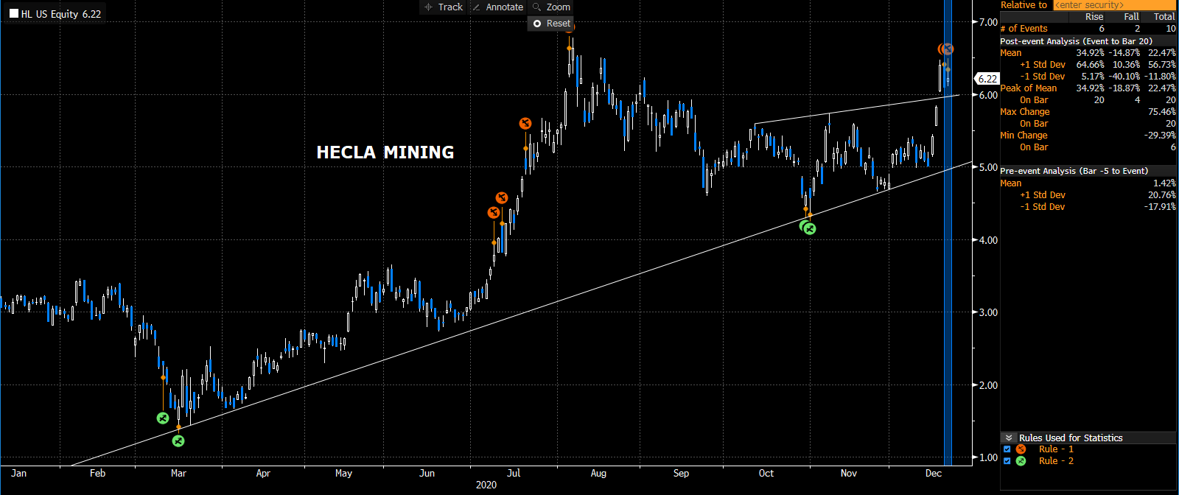Click the Pre-event Analysis section heading
The height and width of the screenshot is (495, 1179).
pos(1074,171)
